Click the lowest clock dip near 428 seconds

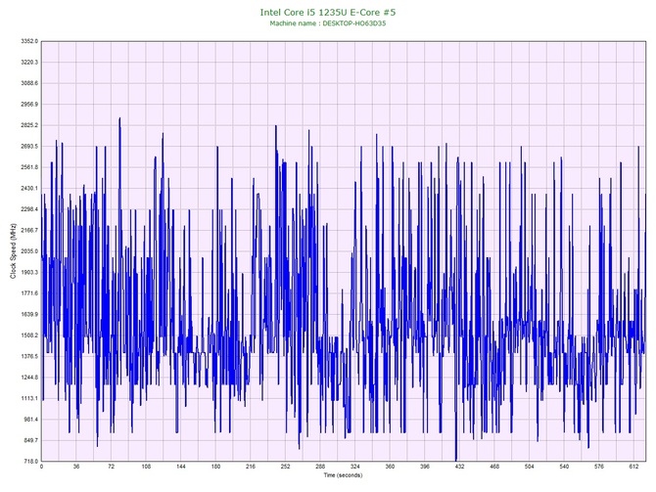click(x=455, y=458)
